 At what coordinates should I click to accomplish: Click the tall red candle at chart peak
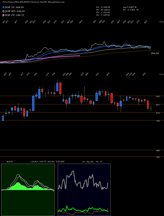pyautogui.click(x=60, y=88)
